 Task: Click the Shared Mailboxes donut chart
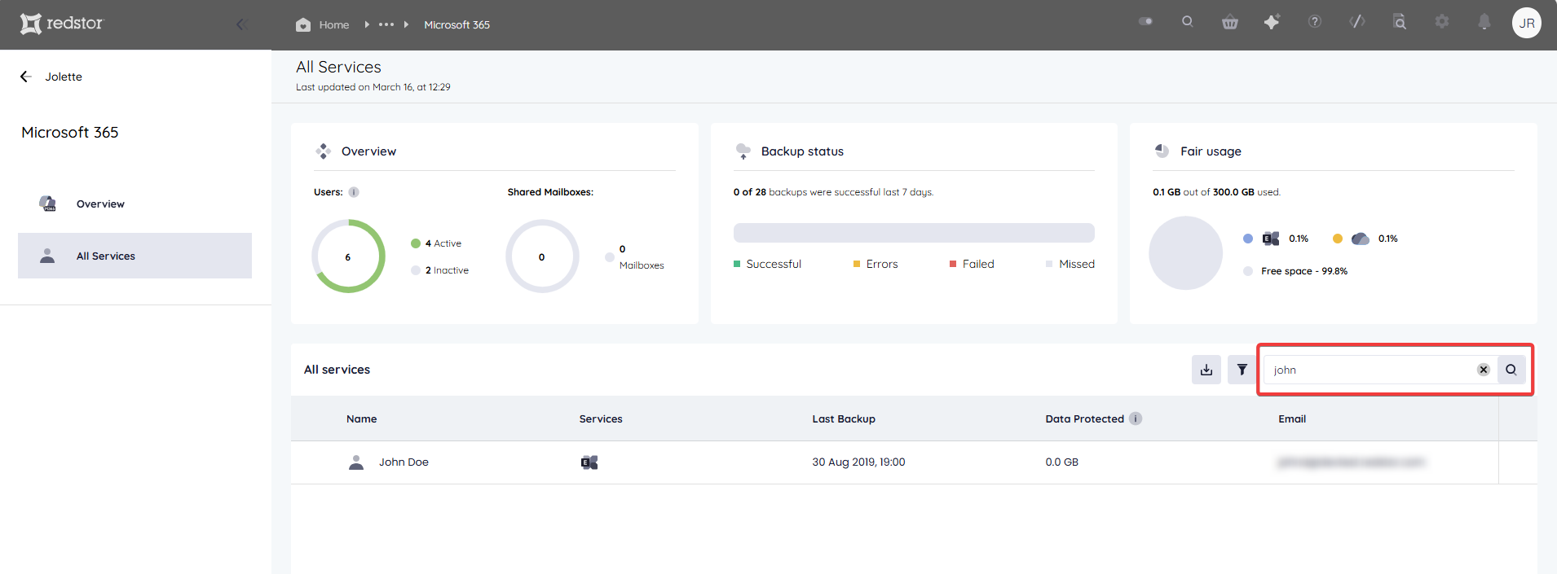542,256
